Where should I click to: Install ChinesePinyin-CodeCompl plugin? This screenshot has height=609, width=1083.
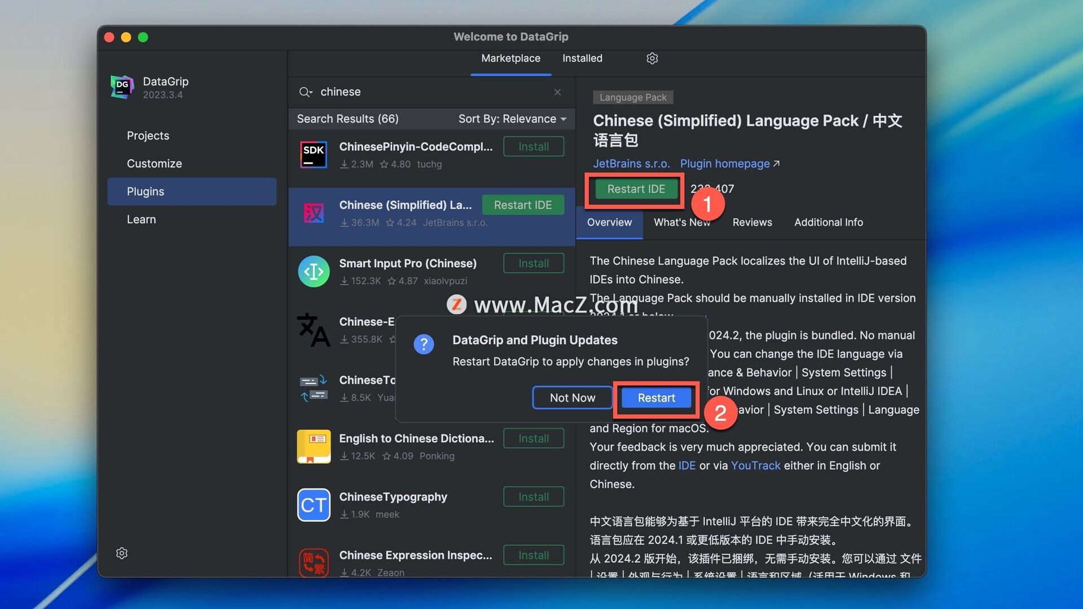534,147
